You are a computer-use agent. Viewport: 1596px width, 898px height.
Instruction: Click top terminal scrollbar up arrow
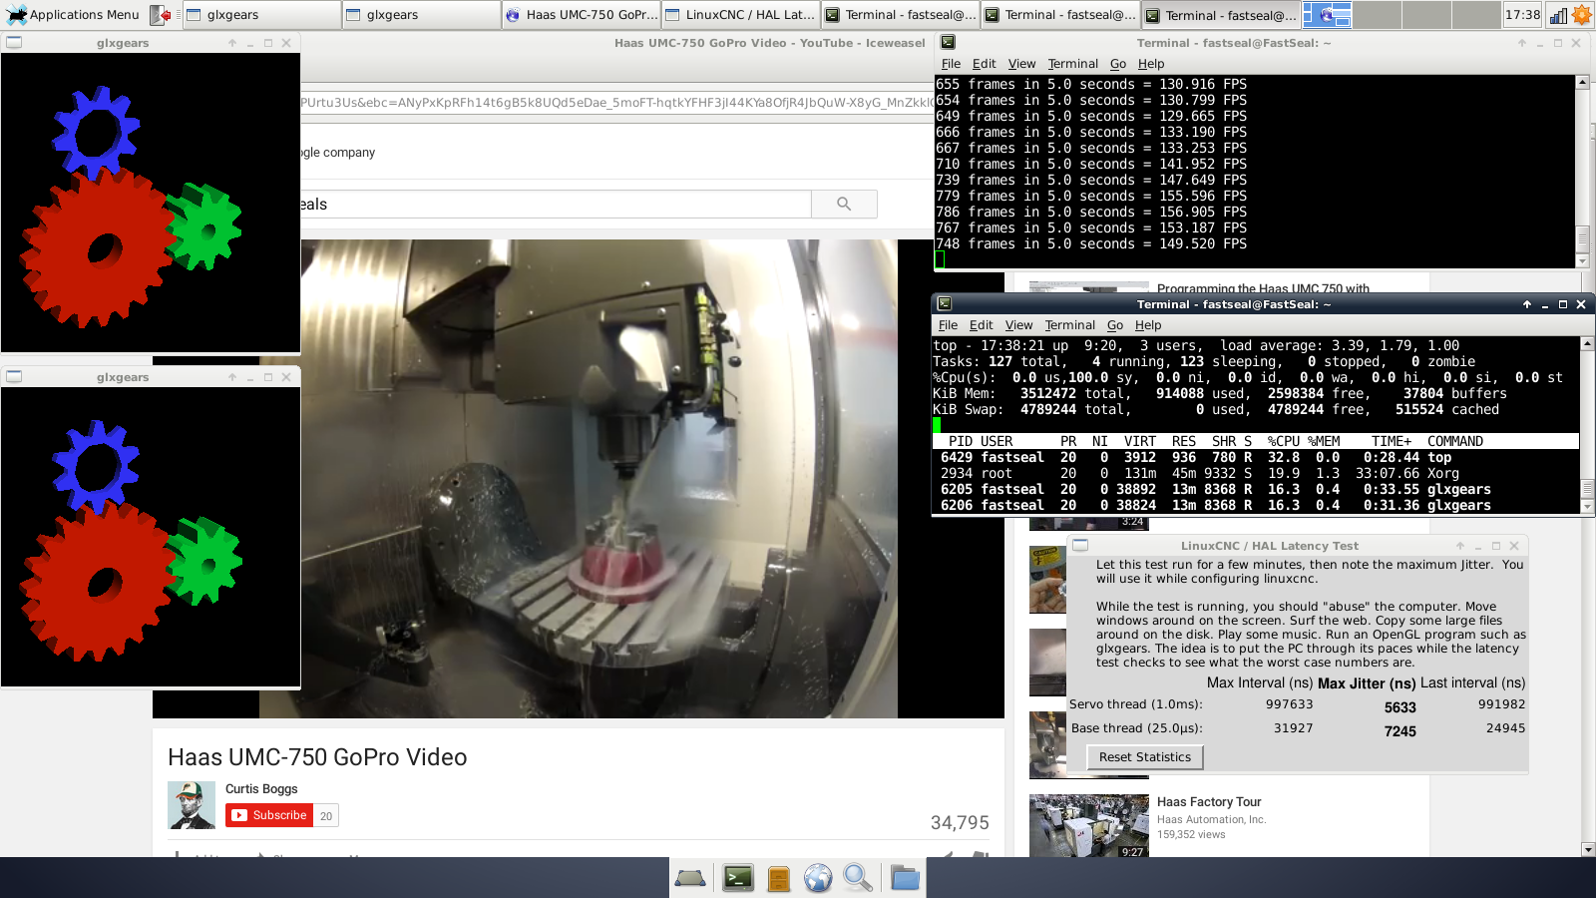tap(1587, 343)
